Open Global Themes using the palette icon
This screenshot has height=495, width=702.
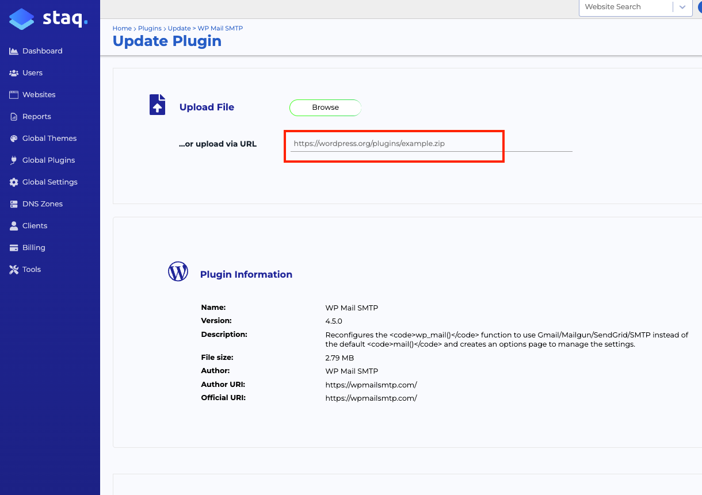[13, 138]
